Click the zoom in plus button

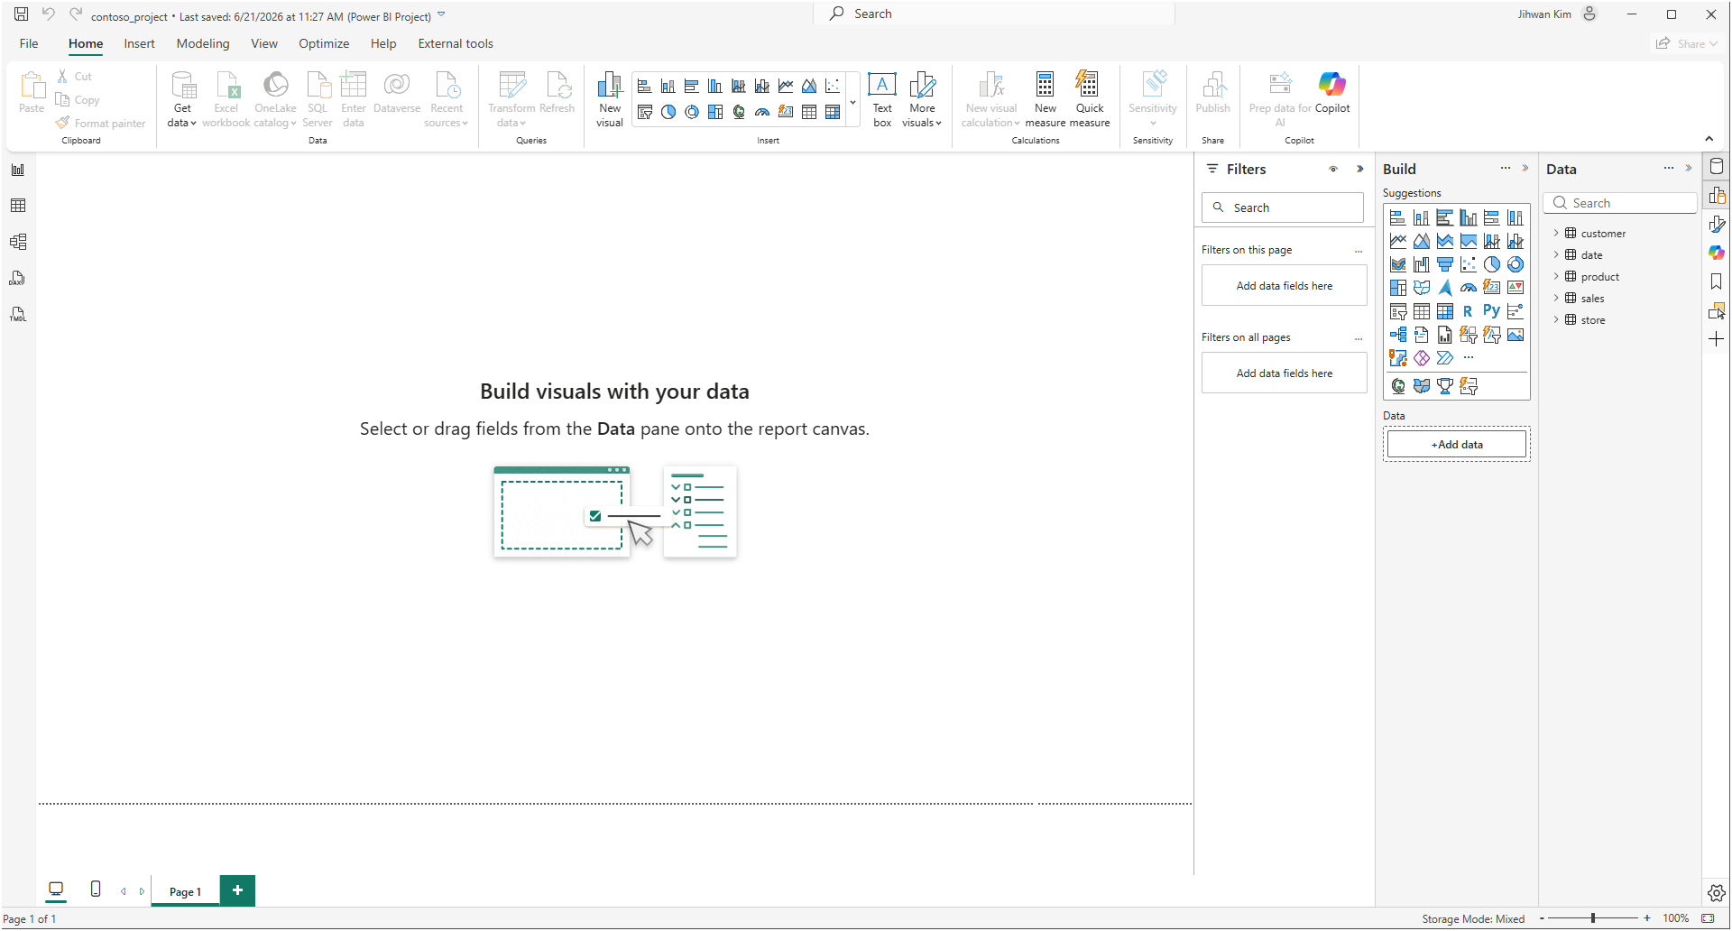(x=1647, y=918)
